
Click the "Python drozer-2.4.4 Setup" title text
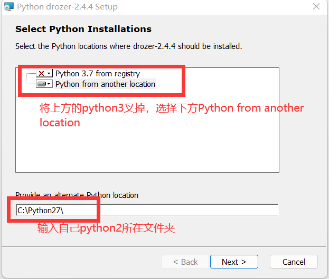coord(67,7)
